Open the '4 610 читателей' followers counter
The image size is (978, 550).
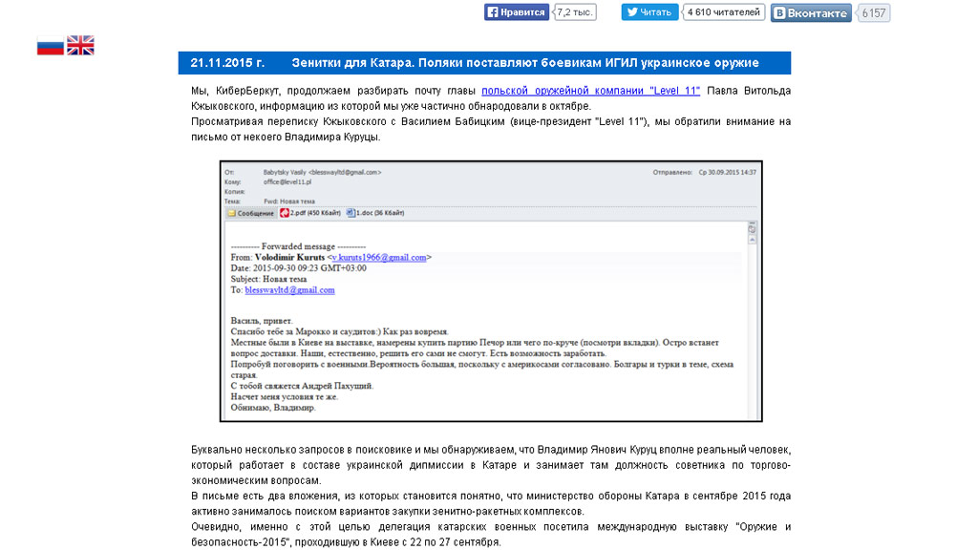pyautogui.click(x=724, y=12)
